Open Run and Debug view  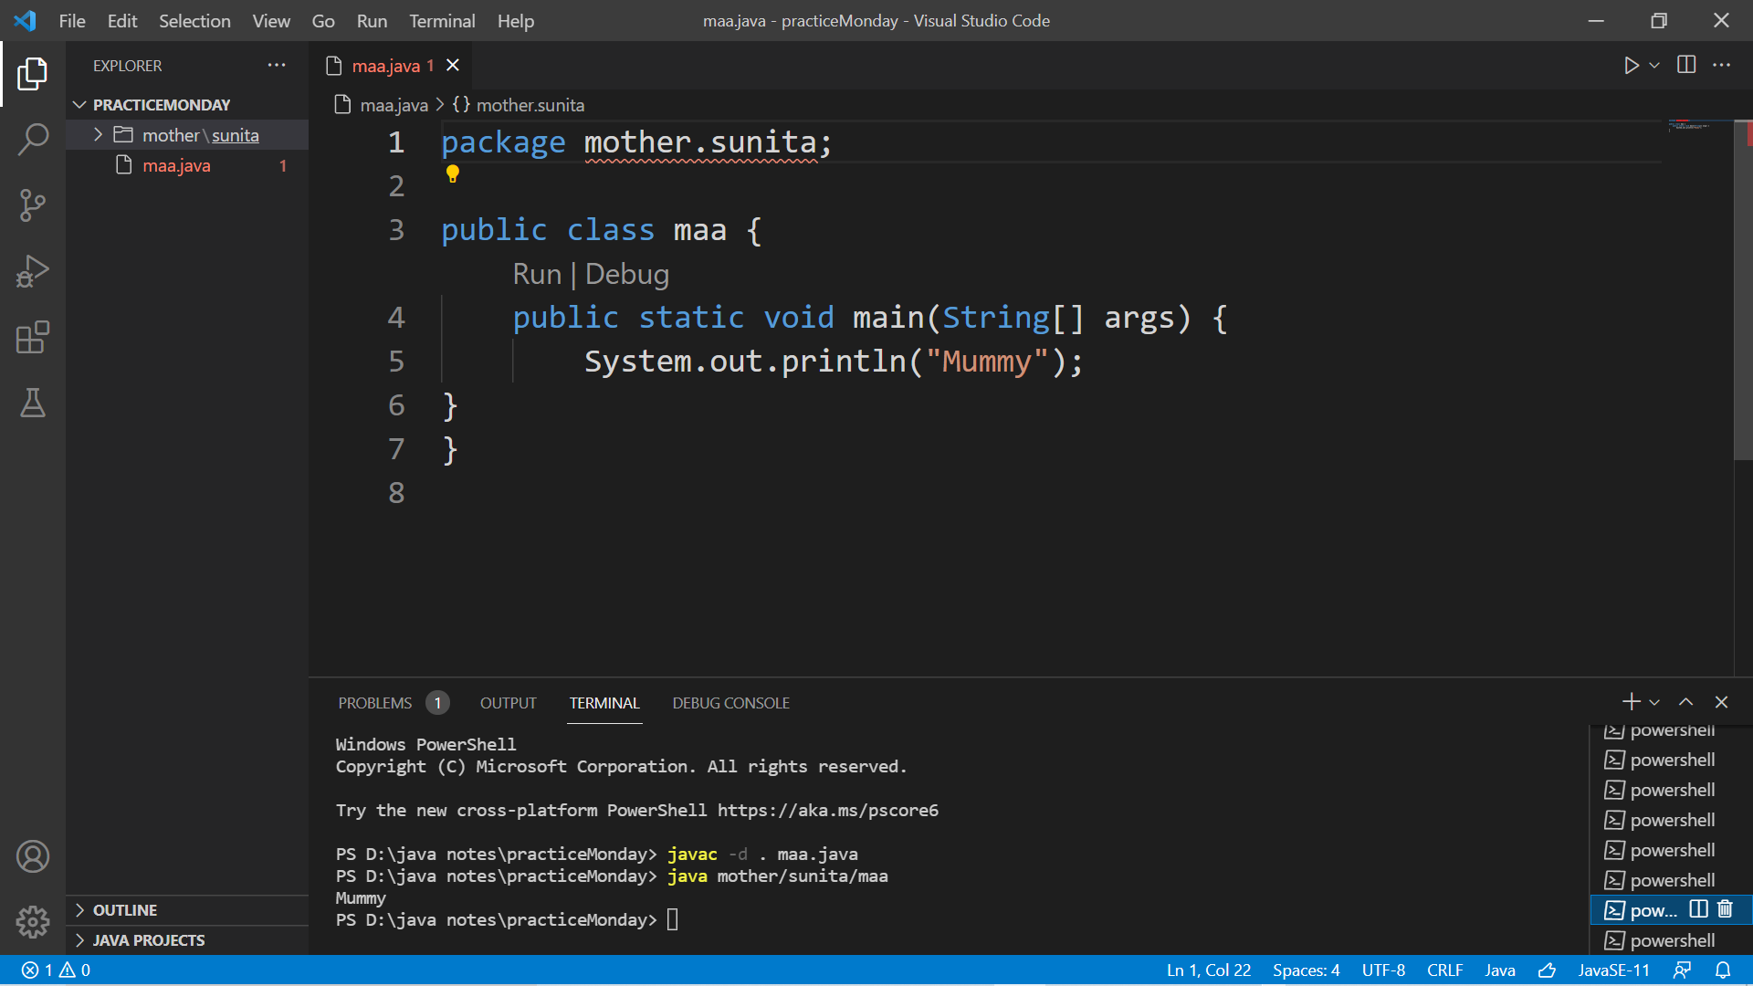(33, 272)
